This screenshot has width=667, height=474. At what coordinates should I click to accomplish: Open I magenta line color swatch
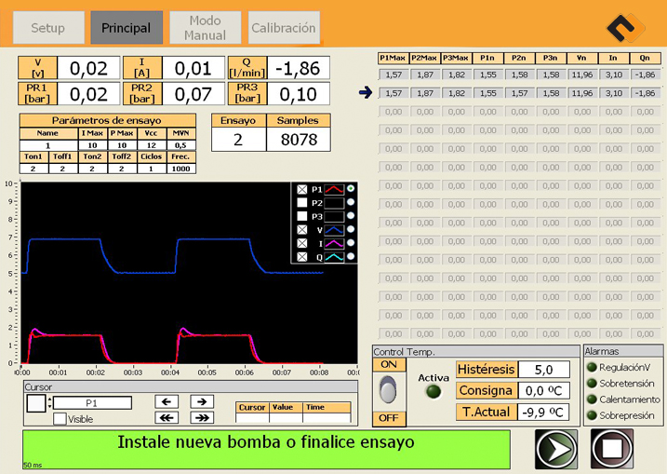click(334, 244)
